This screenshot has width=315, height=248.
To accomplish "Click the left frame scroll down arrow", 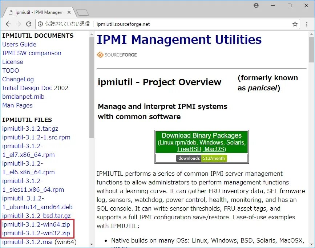I will tap(92, 244).
